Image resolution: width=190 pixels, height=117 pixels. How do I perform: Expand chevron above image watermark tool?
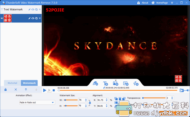[116, 80]
